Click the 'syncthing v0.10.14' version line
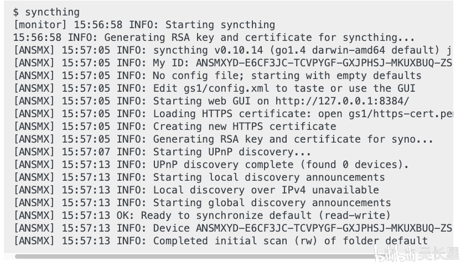This screenshot has height=262, width=461. pyautogui.click(x=232, y=50)
